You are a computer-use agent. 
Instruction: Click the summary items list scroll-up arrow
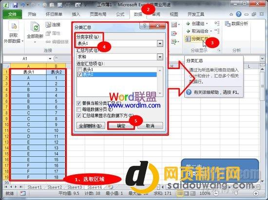click(160, 70)
